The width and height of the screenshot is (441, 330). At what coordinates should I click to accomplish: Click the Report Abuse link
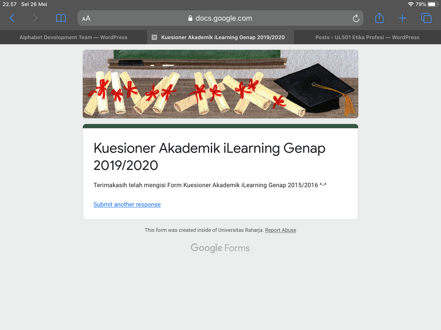coord(280,230)
